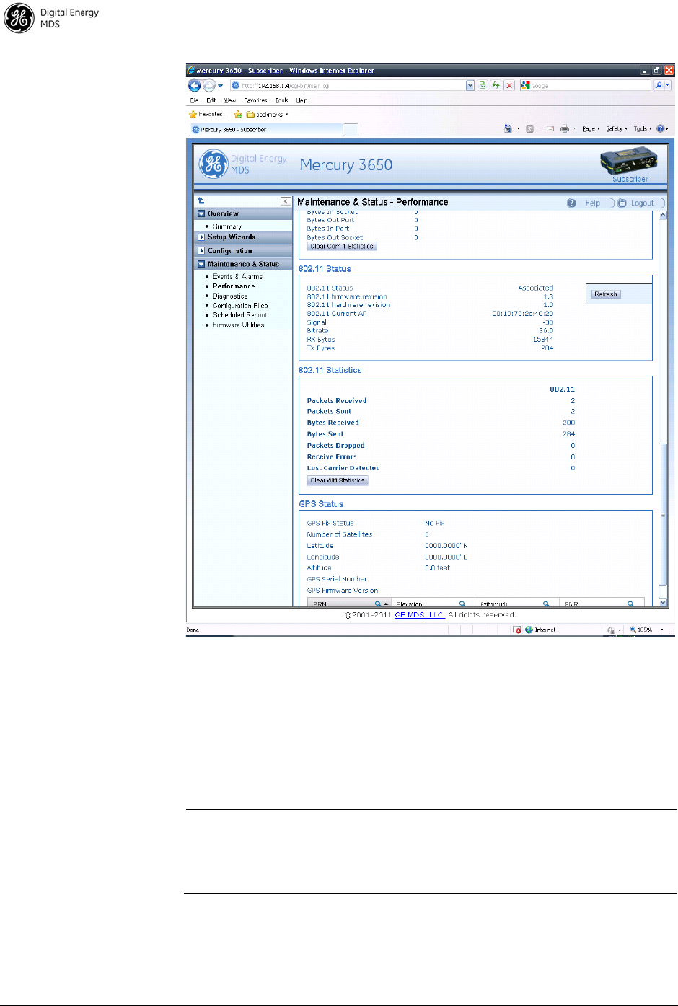Open a new blank tab
The image size is (678, 1006).
(351, 130)
